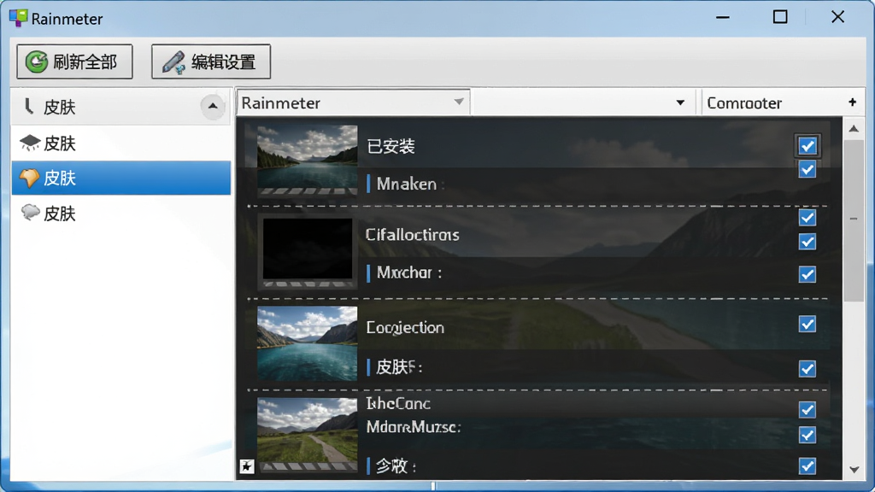Open the black Cifalloctiras thumbnail
Viewport: 875px width, 492px height.
coord(307,252)
